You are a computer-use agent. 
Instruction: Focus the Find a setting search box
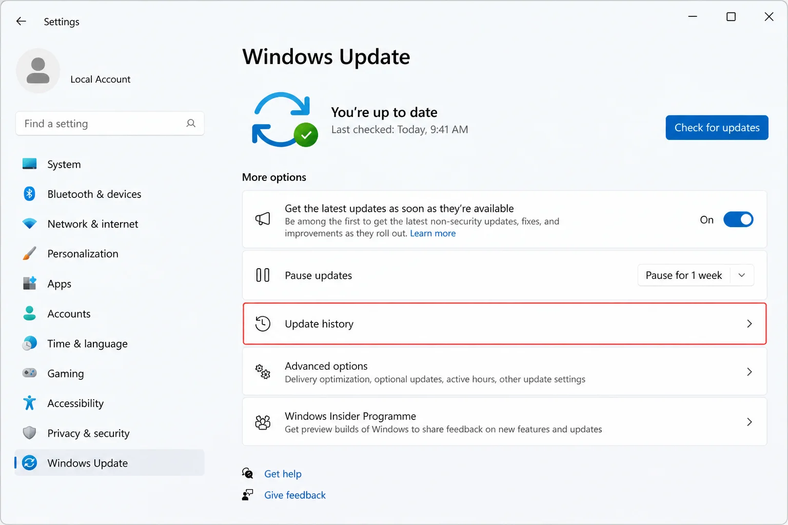click(x=110, y=124)
